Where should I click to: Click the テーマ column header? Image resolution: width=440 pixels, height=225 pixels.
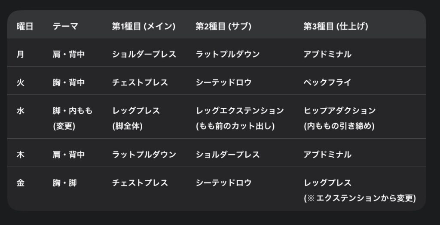point(65,26)
